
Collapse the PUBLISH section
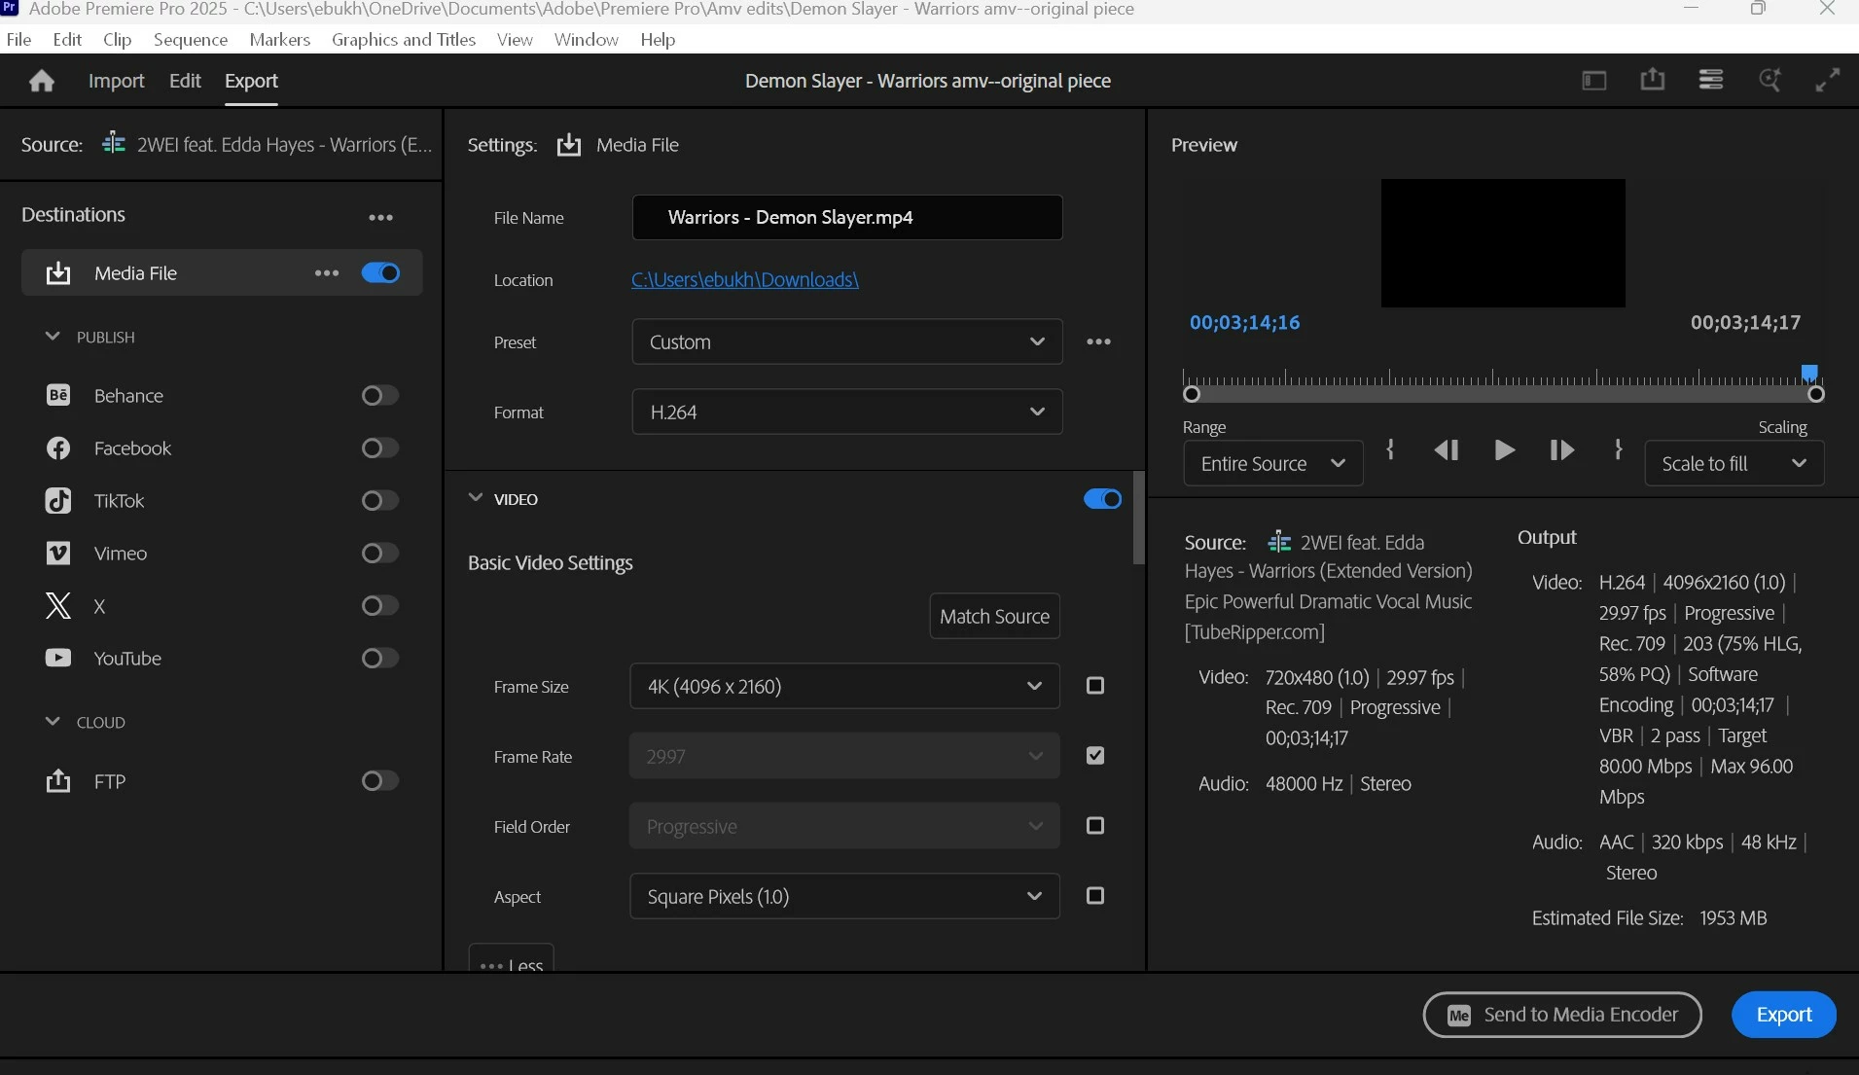(x=53, y=337)
